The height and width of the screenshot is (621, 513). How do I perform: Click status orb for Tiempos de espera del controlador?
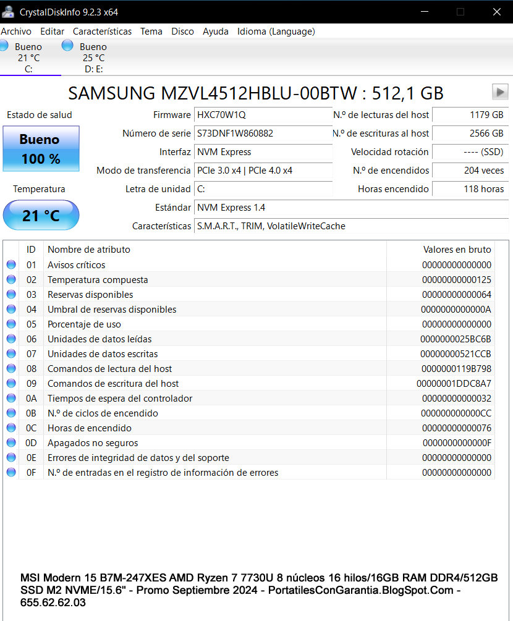point(11,398)
